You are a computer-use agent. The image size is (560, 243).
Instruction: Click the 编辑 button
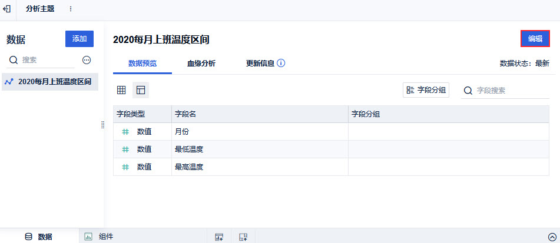[x=535, y=39]
